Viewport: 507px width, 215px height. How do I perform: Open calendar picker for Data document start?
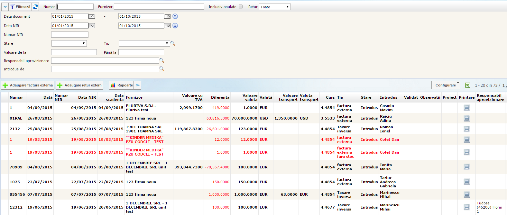92,16
